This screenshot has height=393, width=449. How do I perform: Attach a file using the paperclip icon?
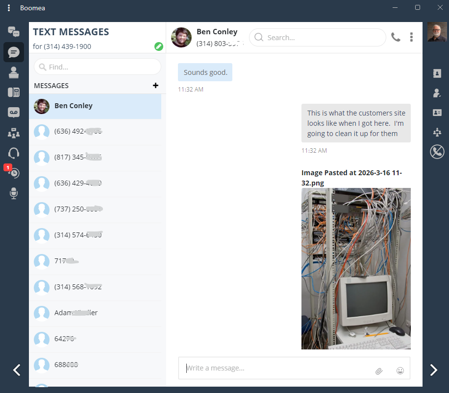pyautogui.click(x=379, y=371)
